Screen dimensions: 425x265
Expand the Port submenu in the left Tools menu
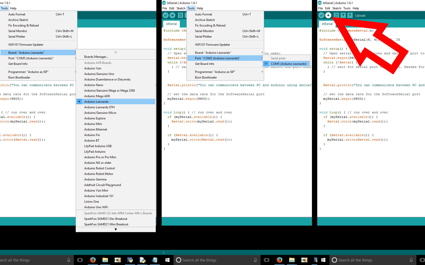click(38, 58)
